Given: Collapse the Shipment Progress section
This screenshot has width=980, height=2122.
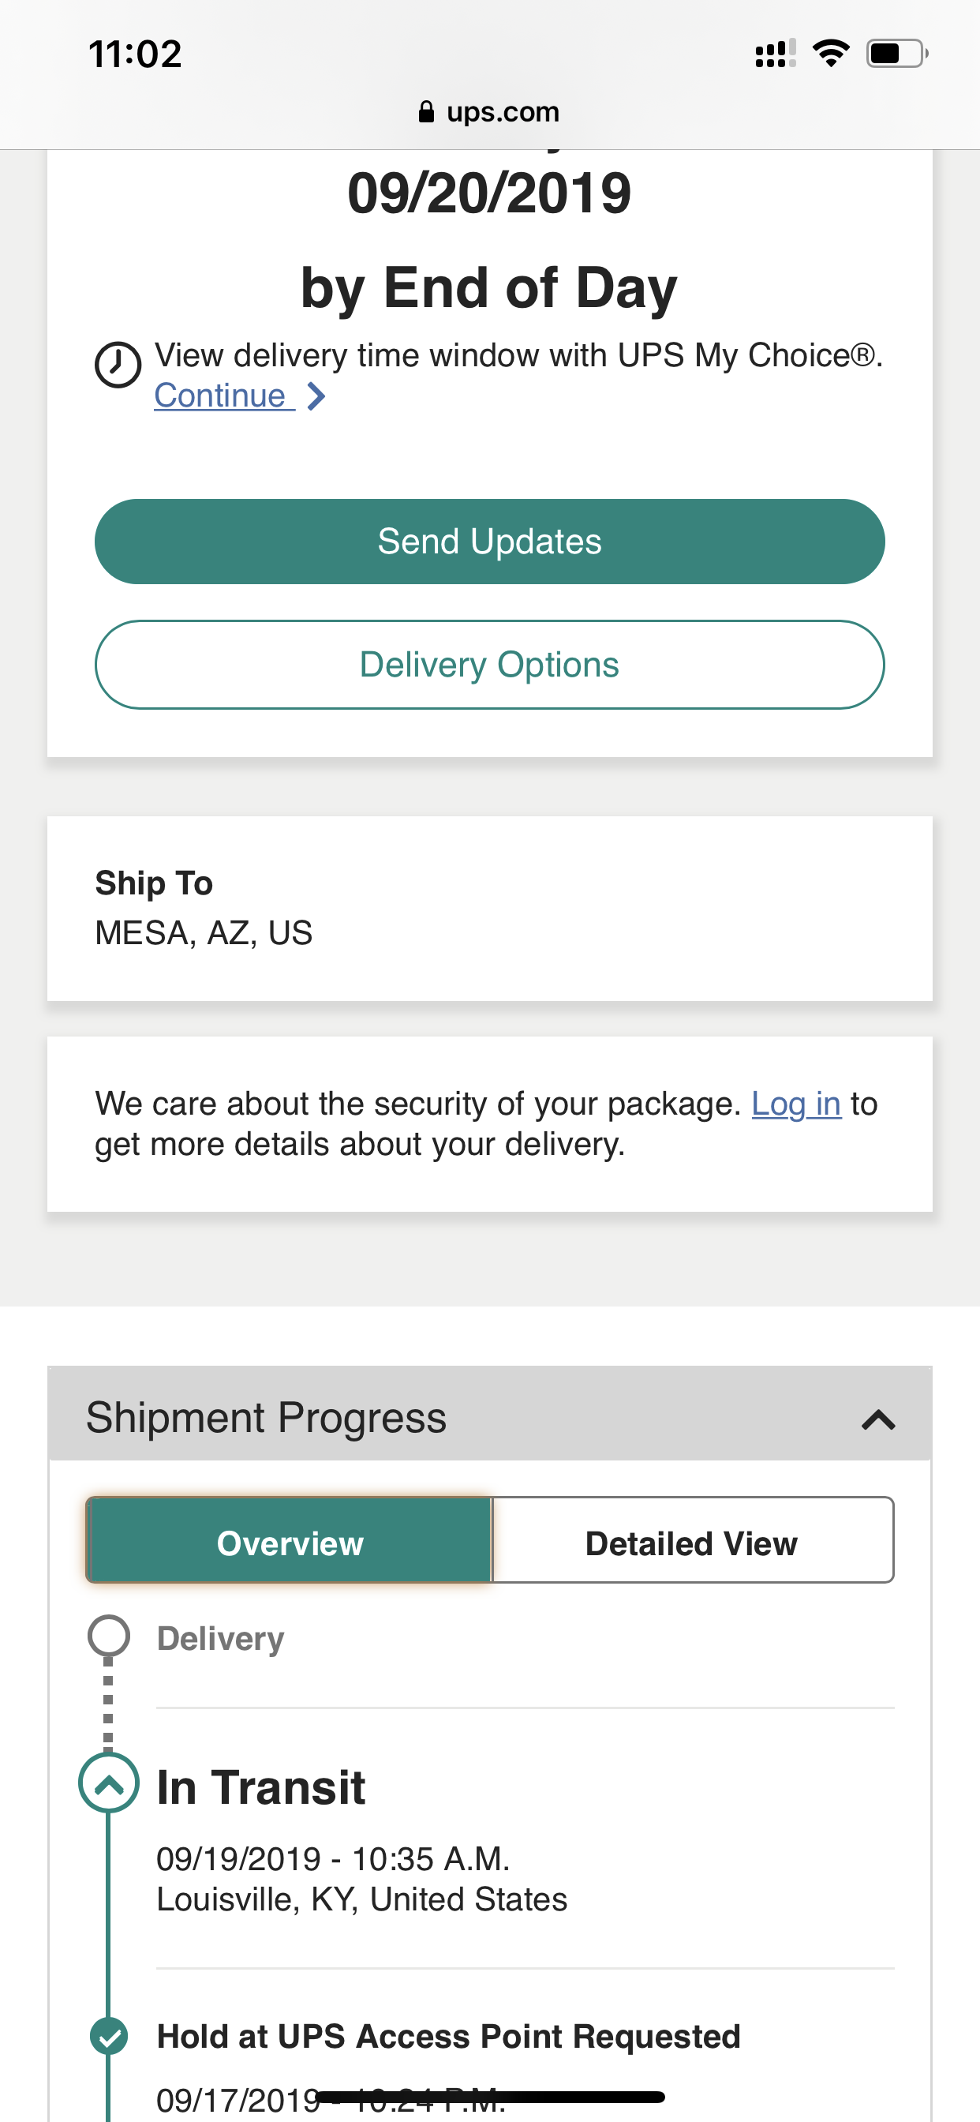Looking at the screenshot, I should 878,1419.
